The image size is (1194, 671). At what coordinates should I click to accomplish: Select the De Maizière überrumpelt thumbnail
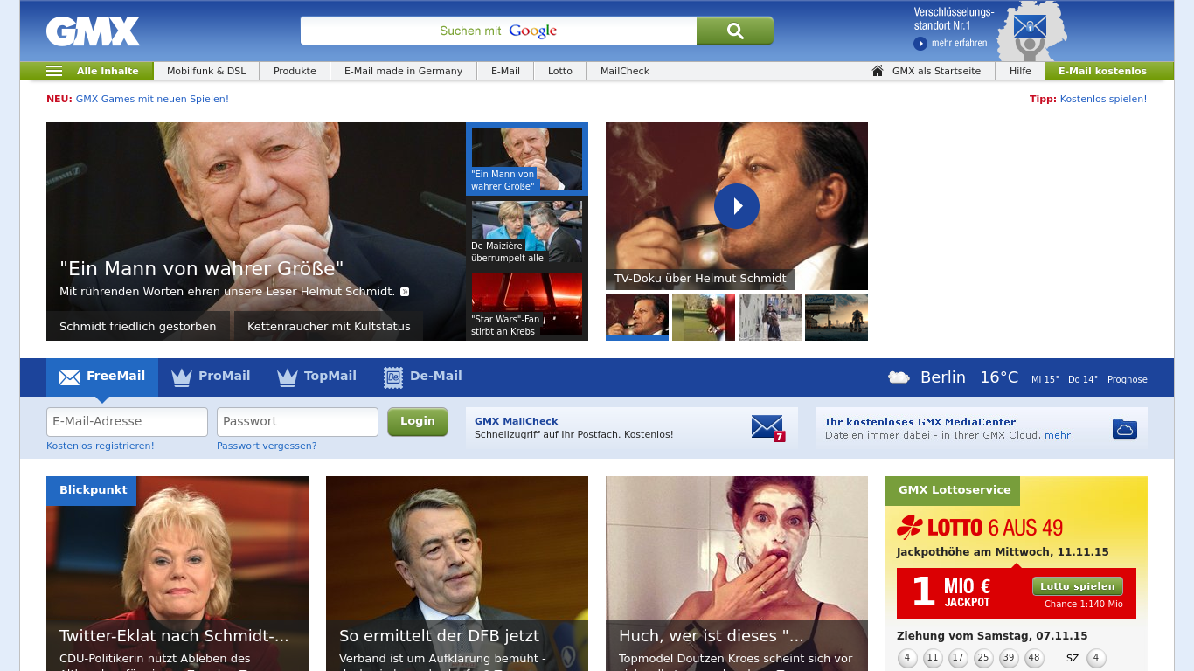(527, 232)
